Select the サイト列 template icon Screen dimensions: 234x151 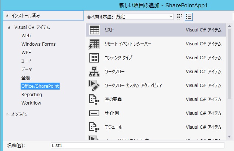(x=94, y=113)
